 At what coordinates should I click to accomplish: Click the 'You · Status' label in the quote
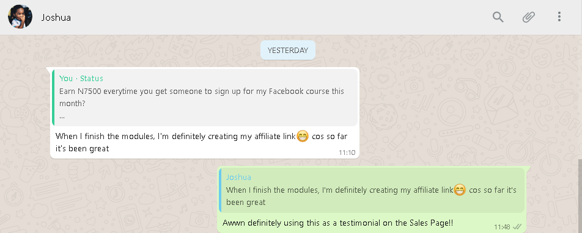[81, 79]
